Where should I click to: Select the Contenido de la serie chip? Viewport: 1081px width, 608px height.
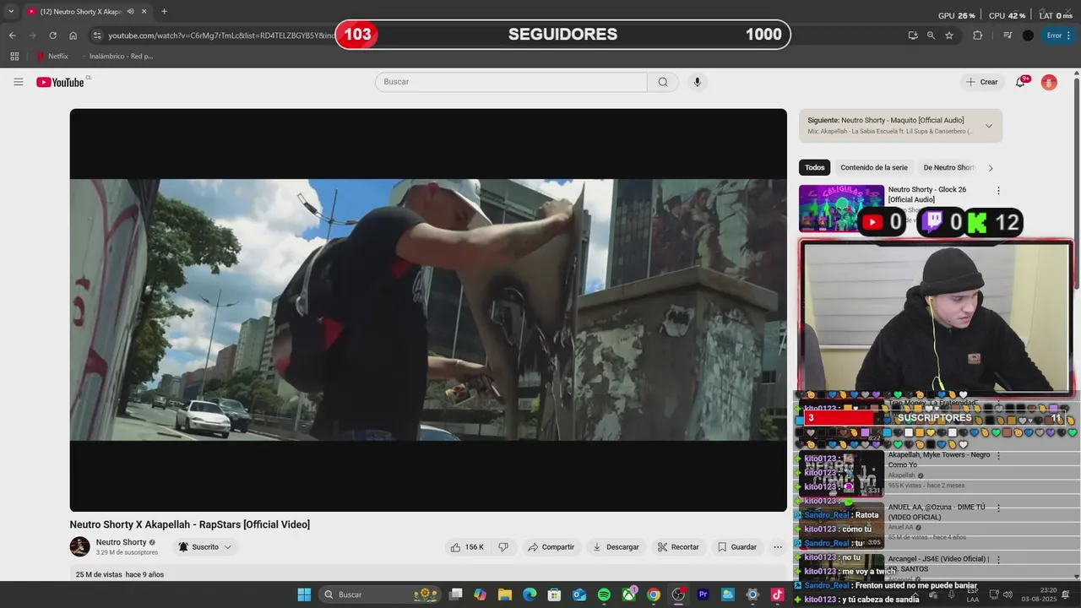click(874, 168)
